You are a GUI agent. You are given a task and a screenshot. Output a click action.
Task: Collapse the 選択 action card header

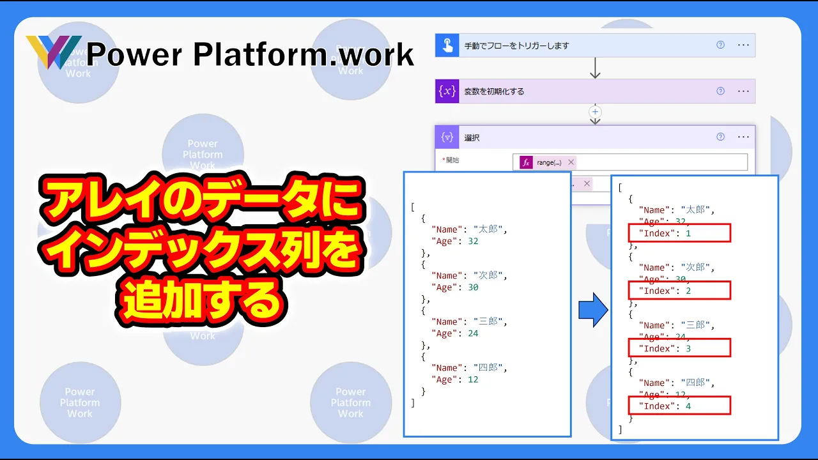595,137
